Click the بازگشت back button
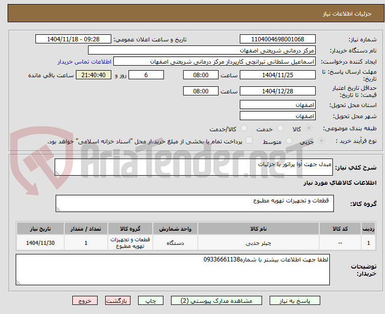 [x=118, y=300]
